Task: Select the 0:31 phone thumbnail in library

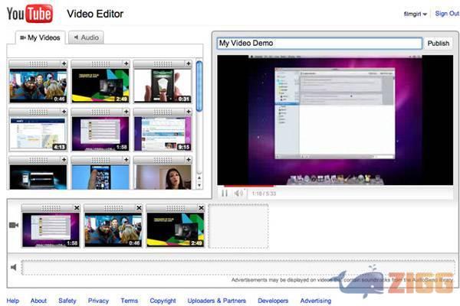Action: [163, 86]
